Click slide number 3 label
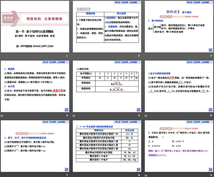Image resolution: width=214 pixels, height=177 pixels. pos(211,56)
